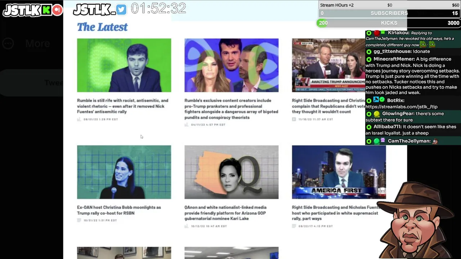Click yellow circle badge beside GlowingPear

(x=377, y=114)
